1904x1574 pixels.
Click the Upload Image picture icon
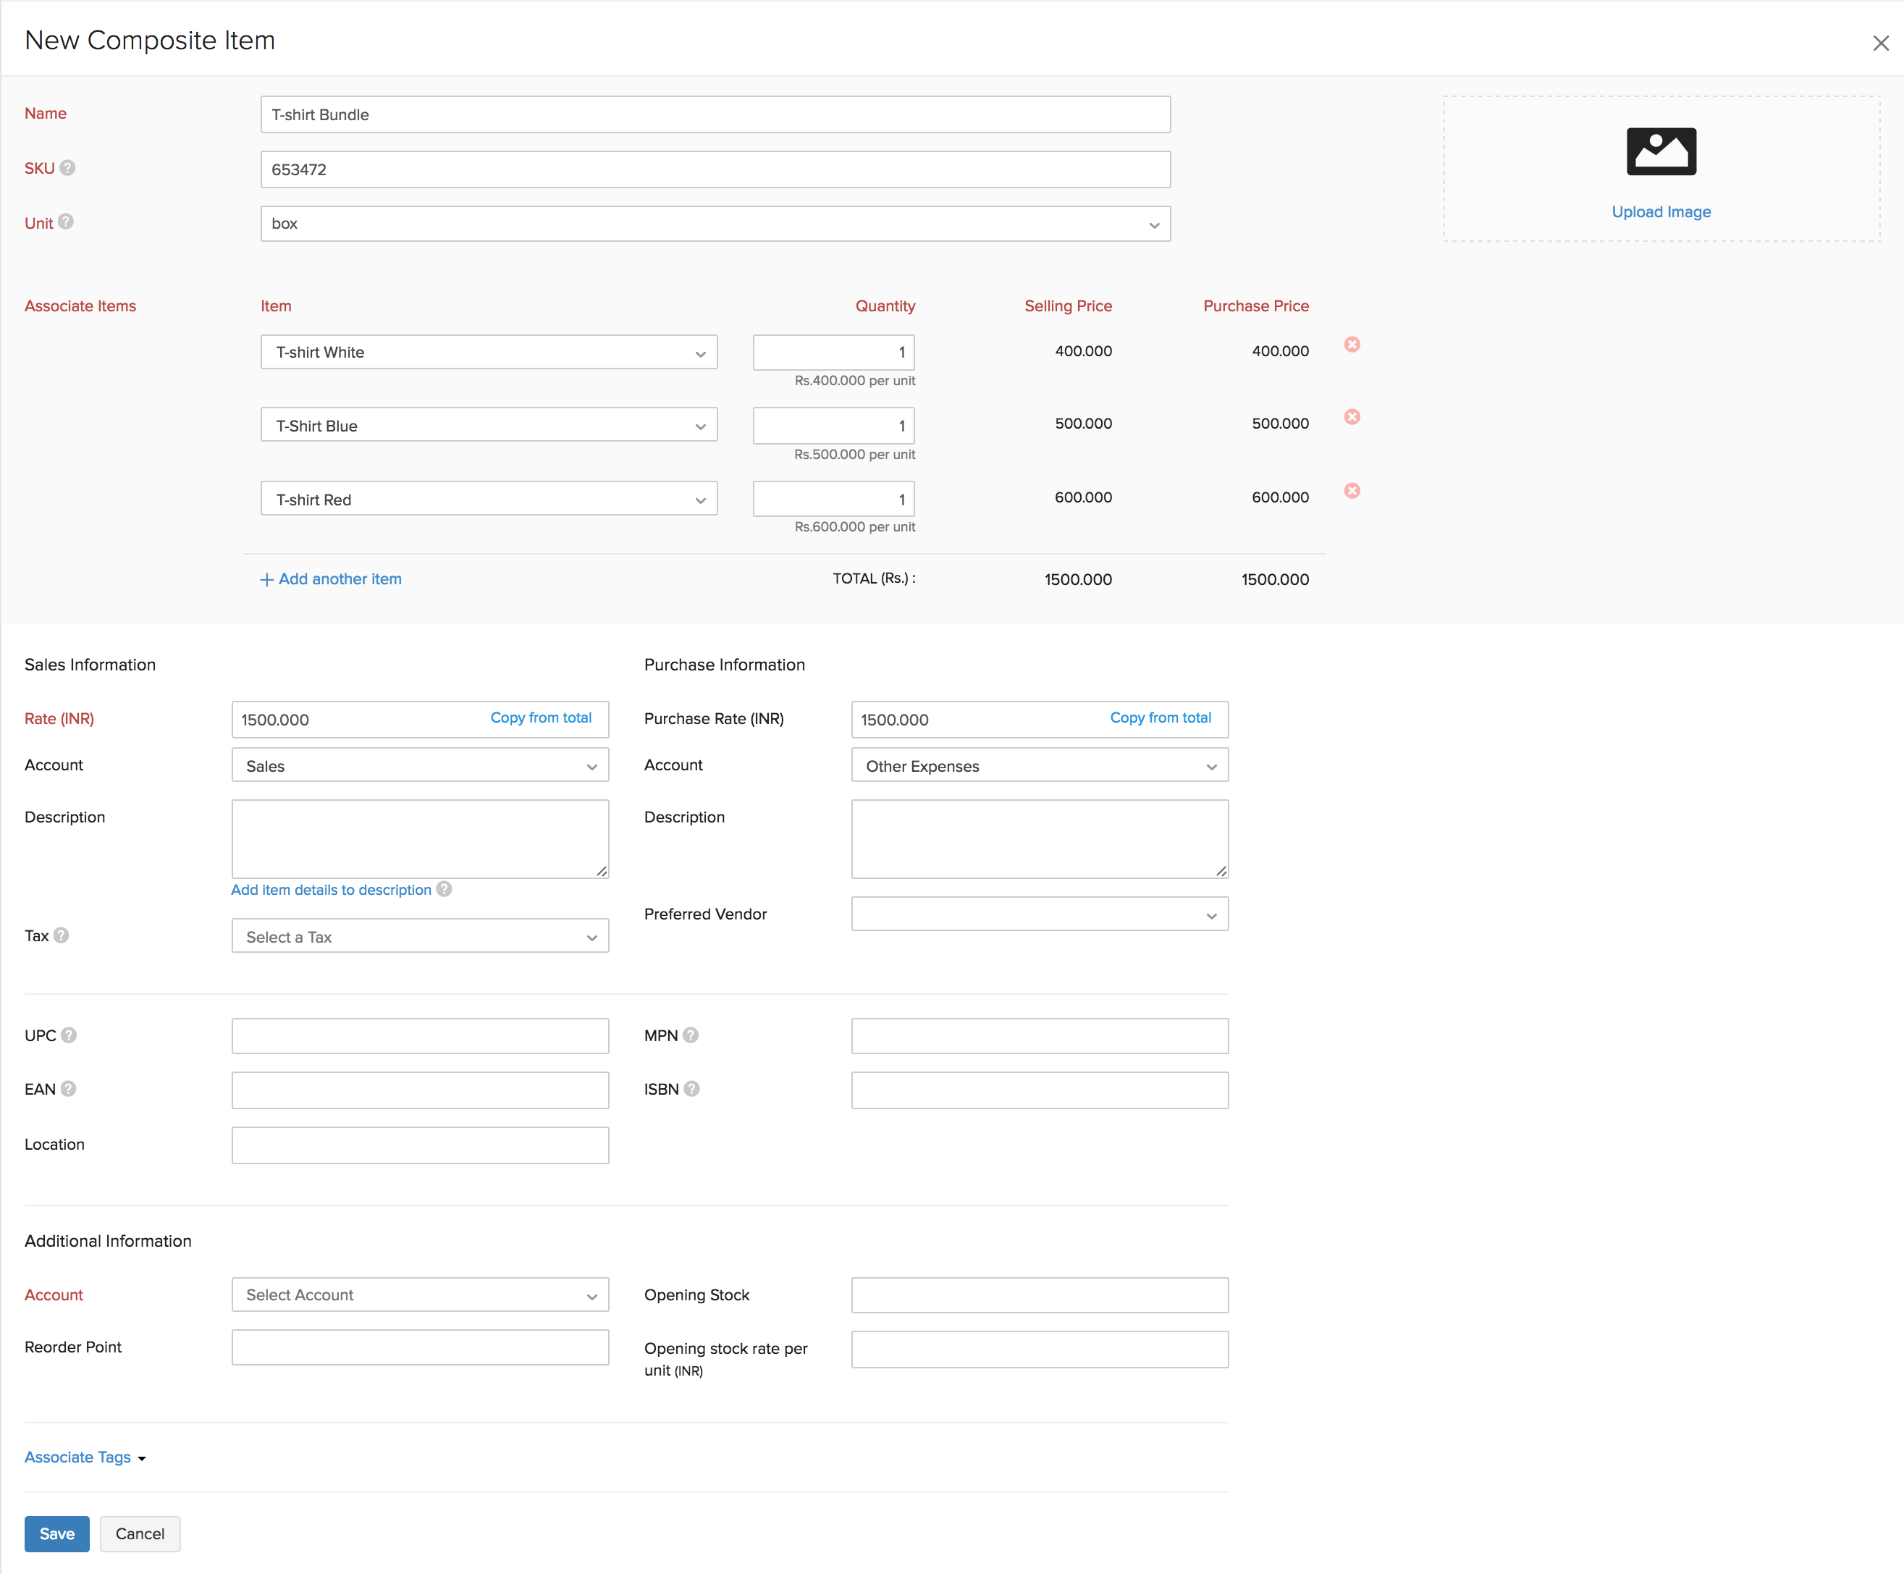tap(1660, 151)
